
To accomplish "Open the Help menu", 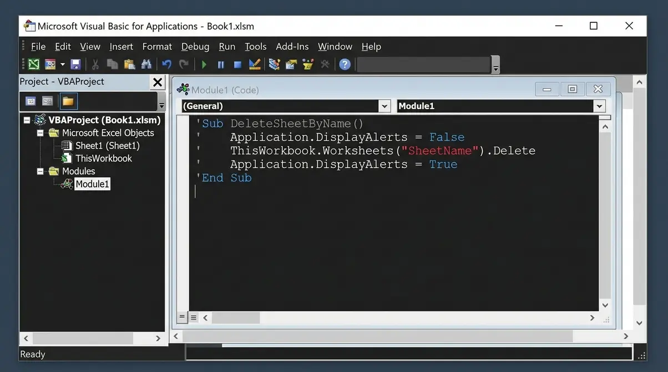I will pos(371,46).
